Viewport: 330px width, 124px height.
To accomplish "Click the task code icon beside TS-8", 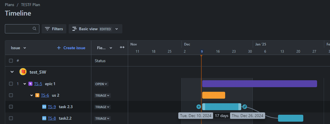I will [x=44, y=118].
